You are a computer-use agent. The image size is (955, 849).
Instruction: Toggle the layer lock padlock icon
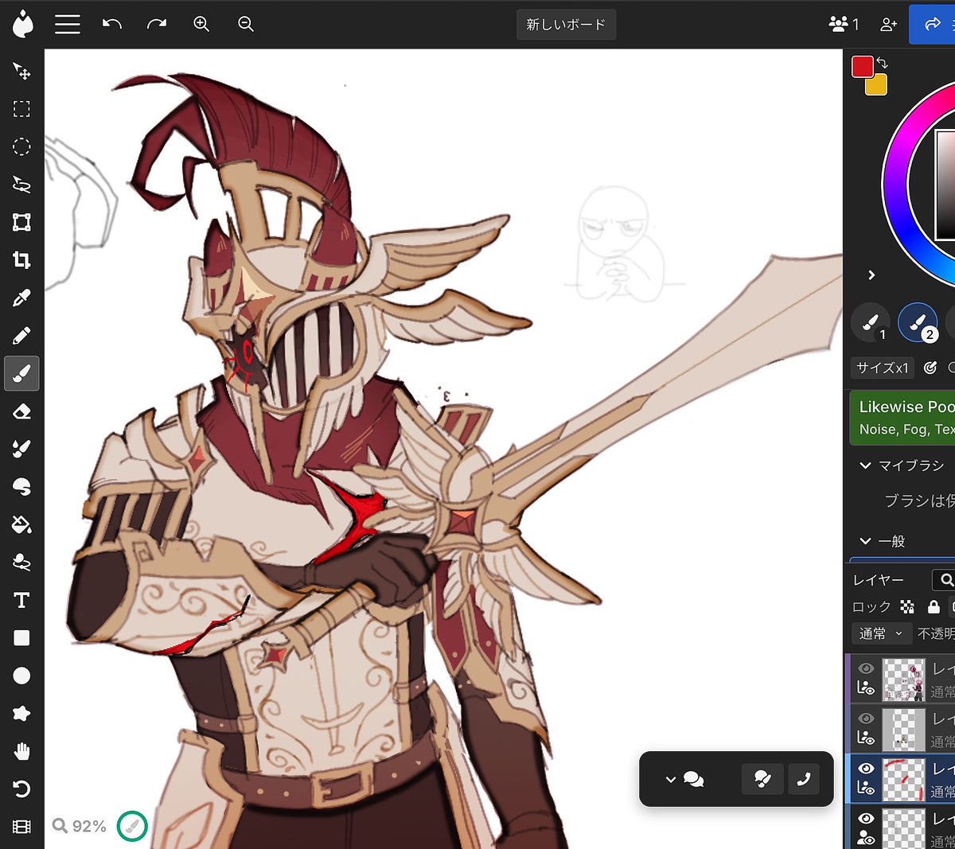(934, 607)
